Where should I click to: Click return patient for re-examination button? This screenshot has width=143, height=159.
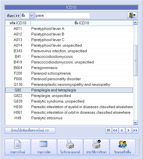point(30,130)
